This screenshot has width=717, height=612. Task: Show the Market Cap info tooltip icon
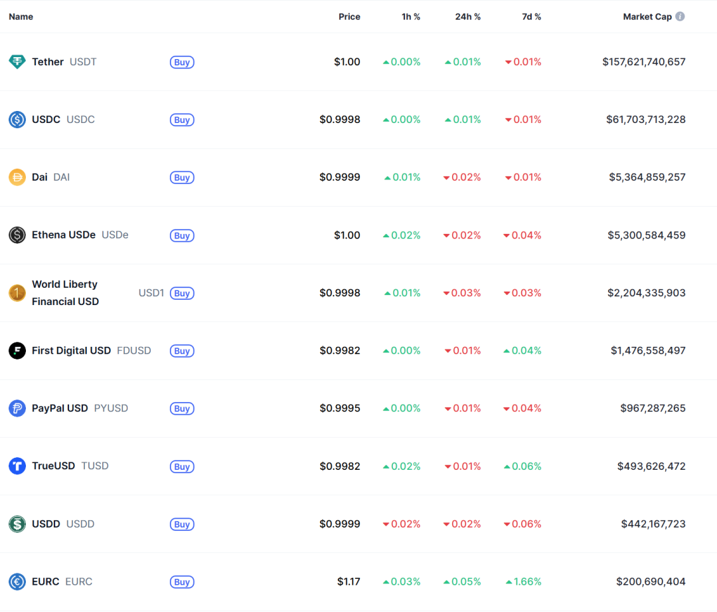(x=680, y=17)
